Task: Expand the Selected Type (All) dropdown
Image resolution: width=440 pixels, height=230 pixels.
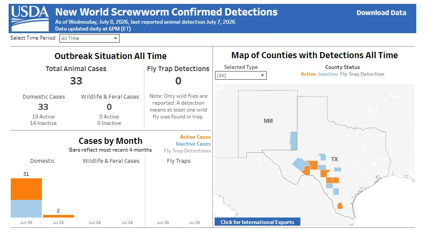Action: click(x=241, y=75)
